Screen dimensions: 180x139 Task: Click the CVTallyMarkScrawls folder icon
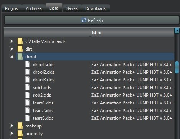pyautogui.click(x=20, y=41)
